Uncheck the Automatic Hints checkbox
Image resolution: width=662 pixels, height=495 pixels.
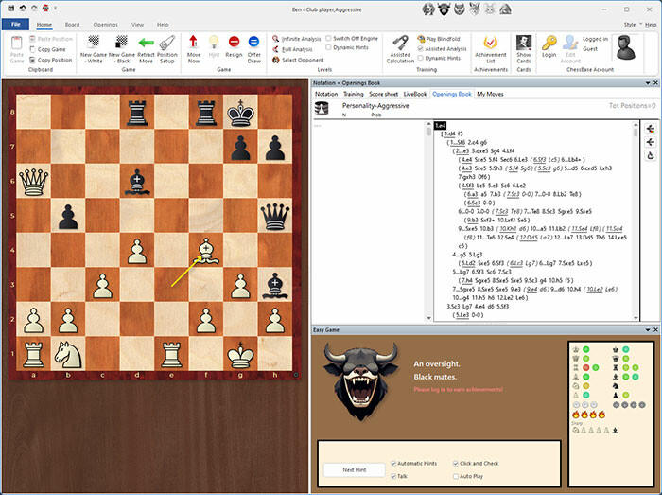click(392, 463)
